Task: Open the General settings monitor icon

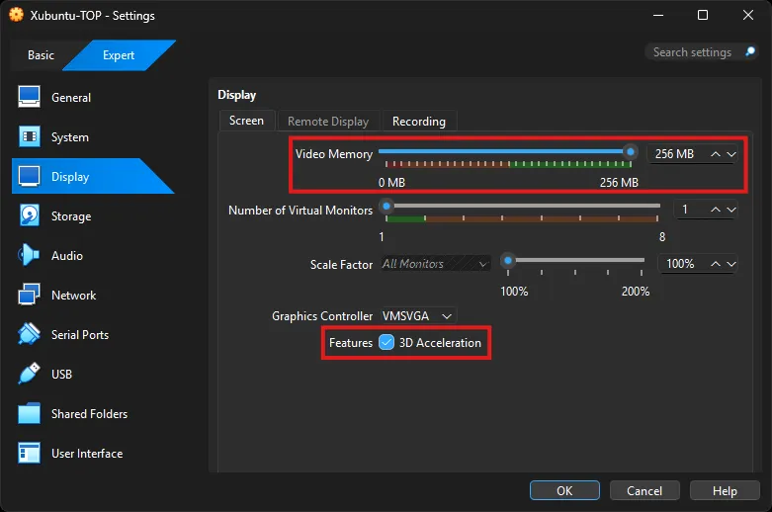Action: pyautogui.click(x=29, y=97)
